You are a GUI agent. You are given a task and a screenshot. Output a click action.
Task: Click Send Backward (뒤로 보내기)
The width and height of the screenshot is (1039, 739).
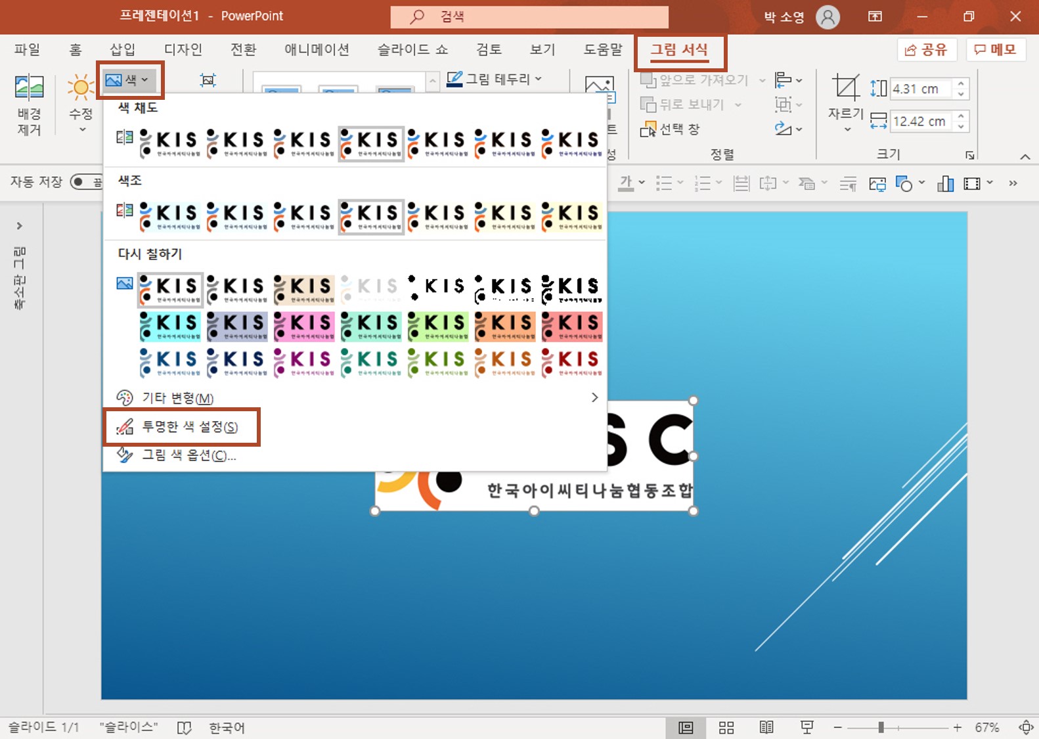pos(683,104)
